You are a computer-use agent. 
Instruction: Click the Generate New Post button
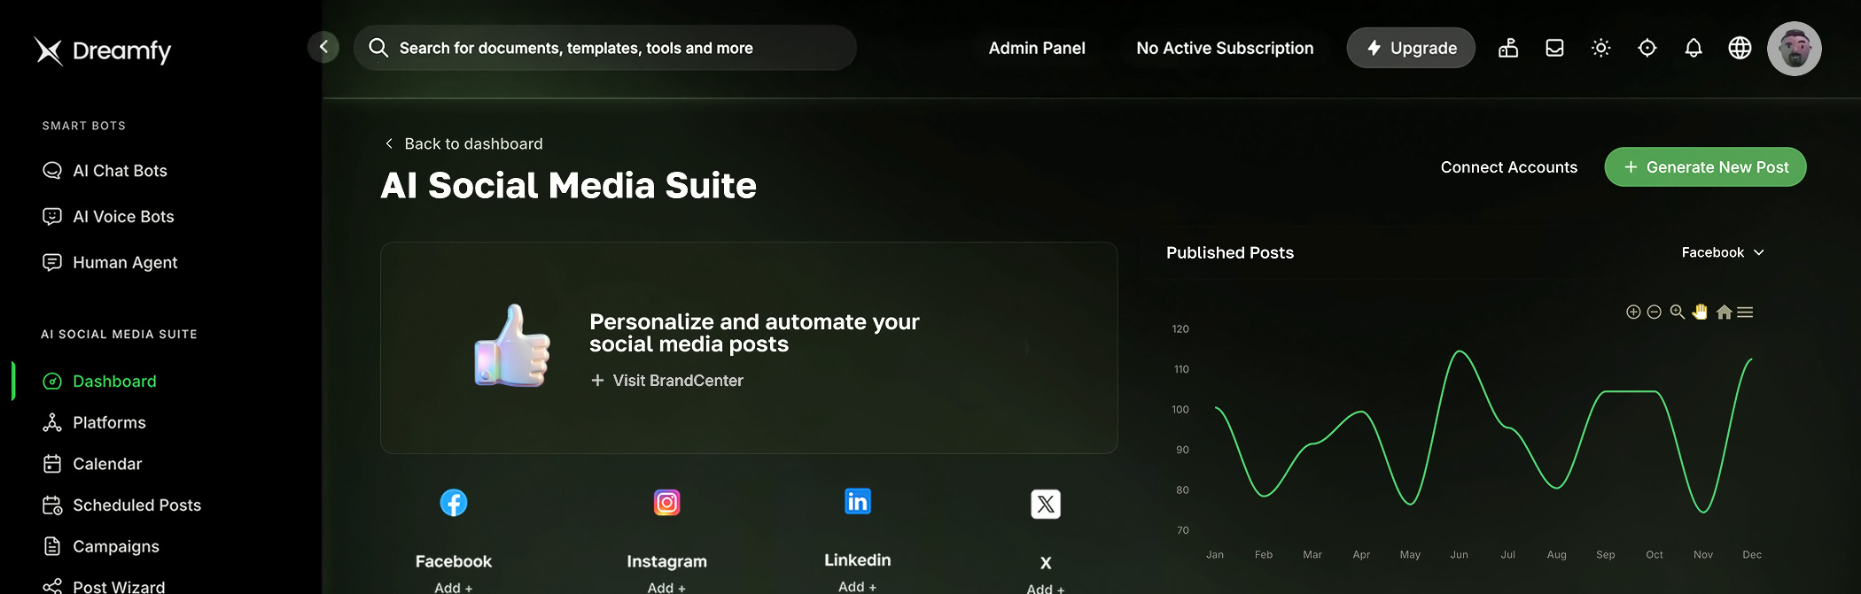[x=1705, y=167]
